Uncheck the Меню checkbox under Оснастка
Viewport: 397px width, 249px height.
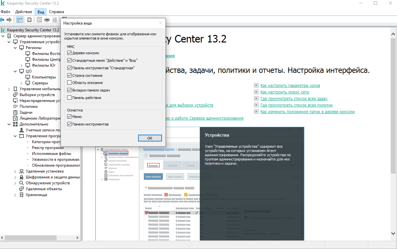coord(69,117)
